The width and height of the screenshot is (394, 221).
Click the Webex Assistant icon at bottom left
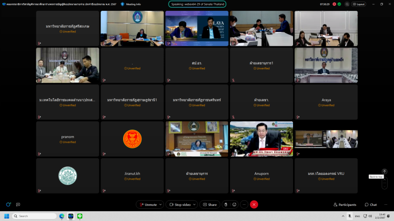8,204
